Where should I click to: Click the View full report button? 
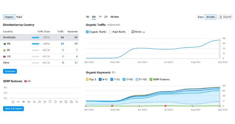[x=13, y=109]
